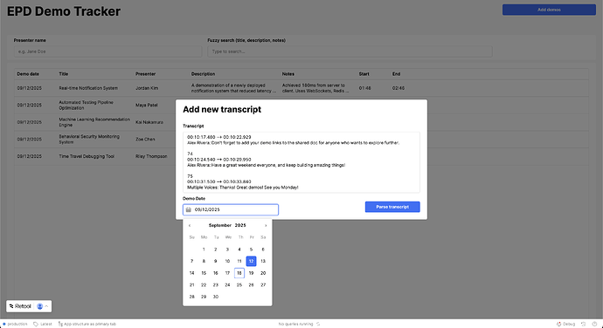This screenshot has width=603, height=328.
Task: Click the Fuzzy search input field
Action: click(350, 51)
